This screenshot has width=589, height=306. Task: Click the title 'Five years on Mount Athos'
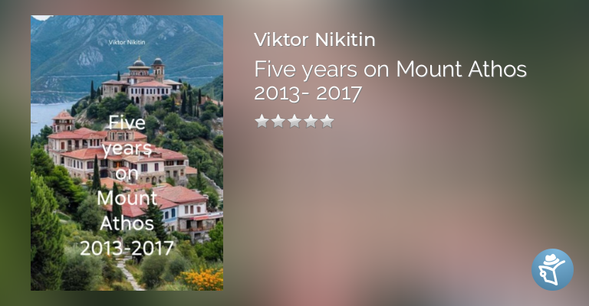[x=390, y=69]
